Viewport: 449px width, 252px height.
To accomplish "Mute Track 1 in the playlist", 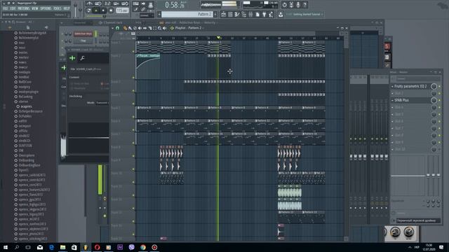I will [x=133, y=51].
